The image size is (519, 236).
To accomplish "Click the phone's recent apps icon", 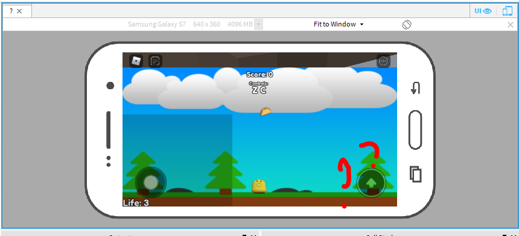I will [x=416, y=174].
